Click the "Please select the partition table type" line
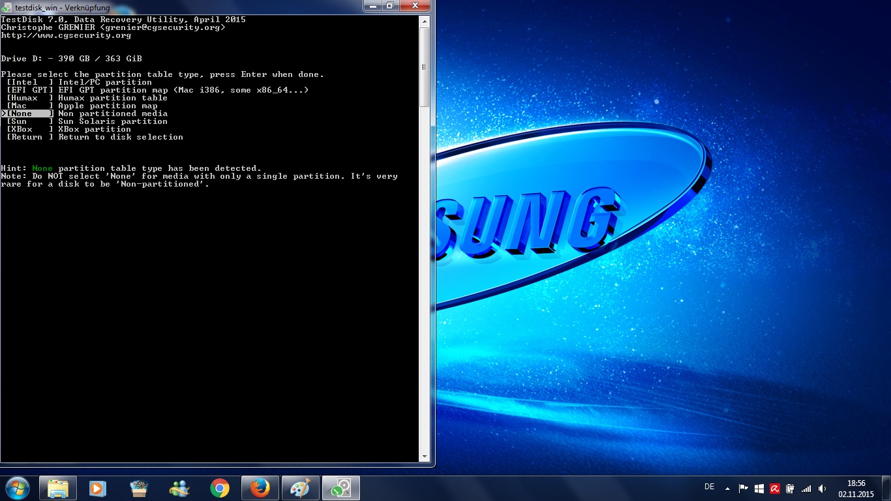Screen dimensions: 891x501 coord(162,74)
